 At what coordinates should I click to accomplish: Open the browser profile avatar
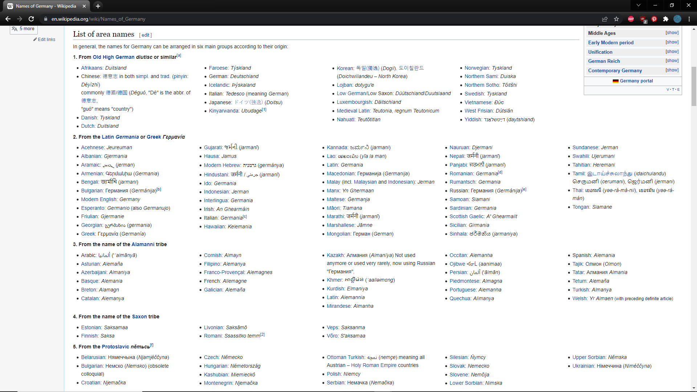tap(677, 19)
